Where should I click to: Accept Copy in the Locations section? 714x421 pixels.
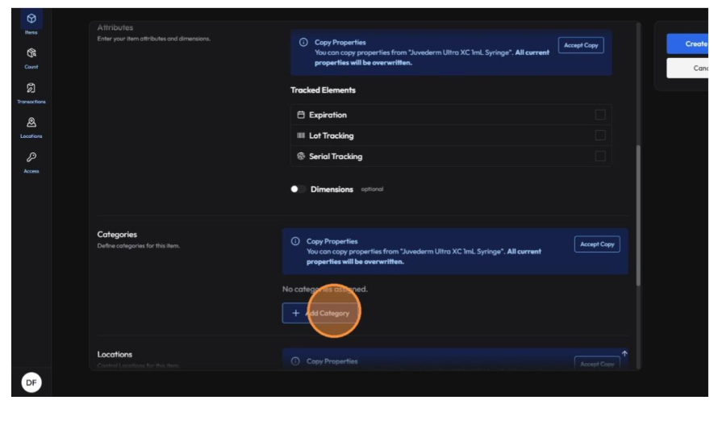(x=597, y=364)
